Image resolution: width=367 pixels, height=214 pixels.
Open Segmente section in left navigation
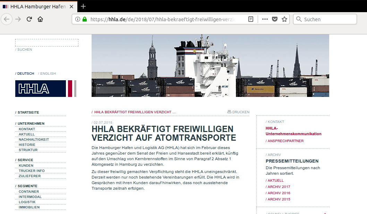27,186
